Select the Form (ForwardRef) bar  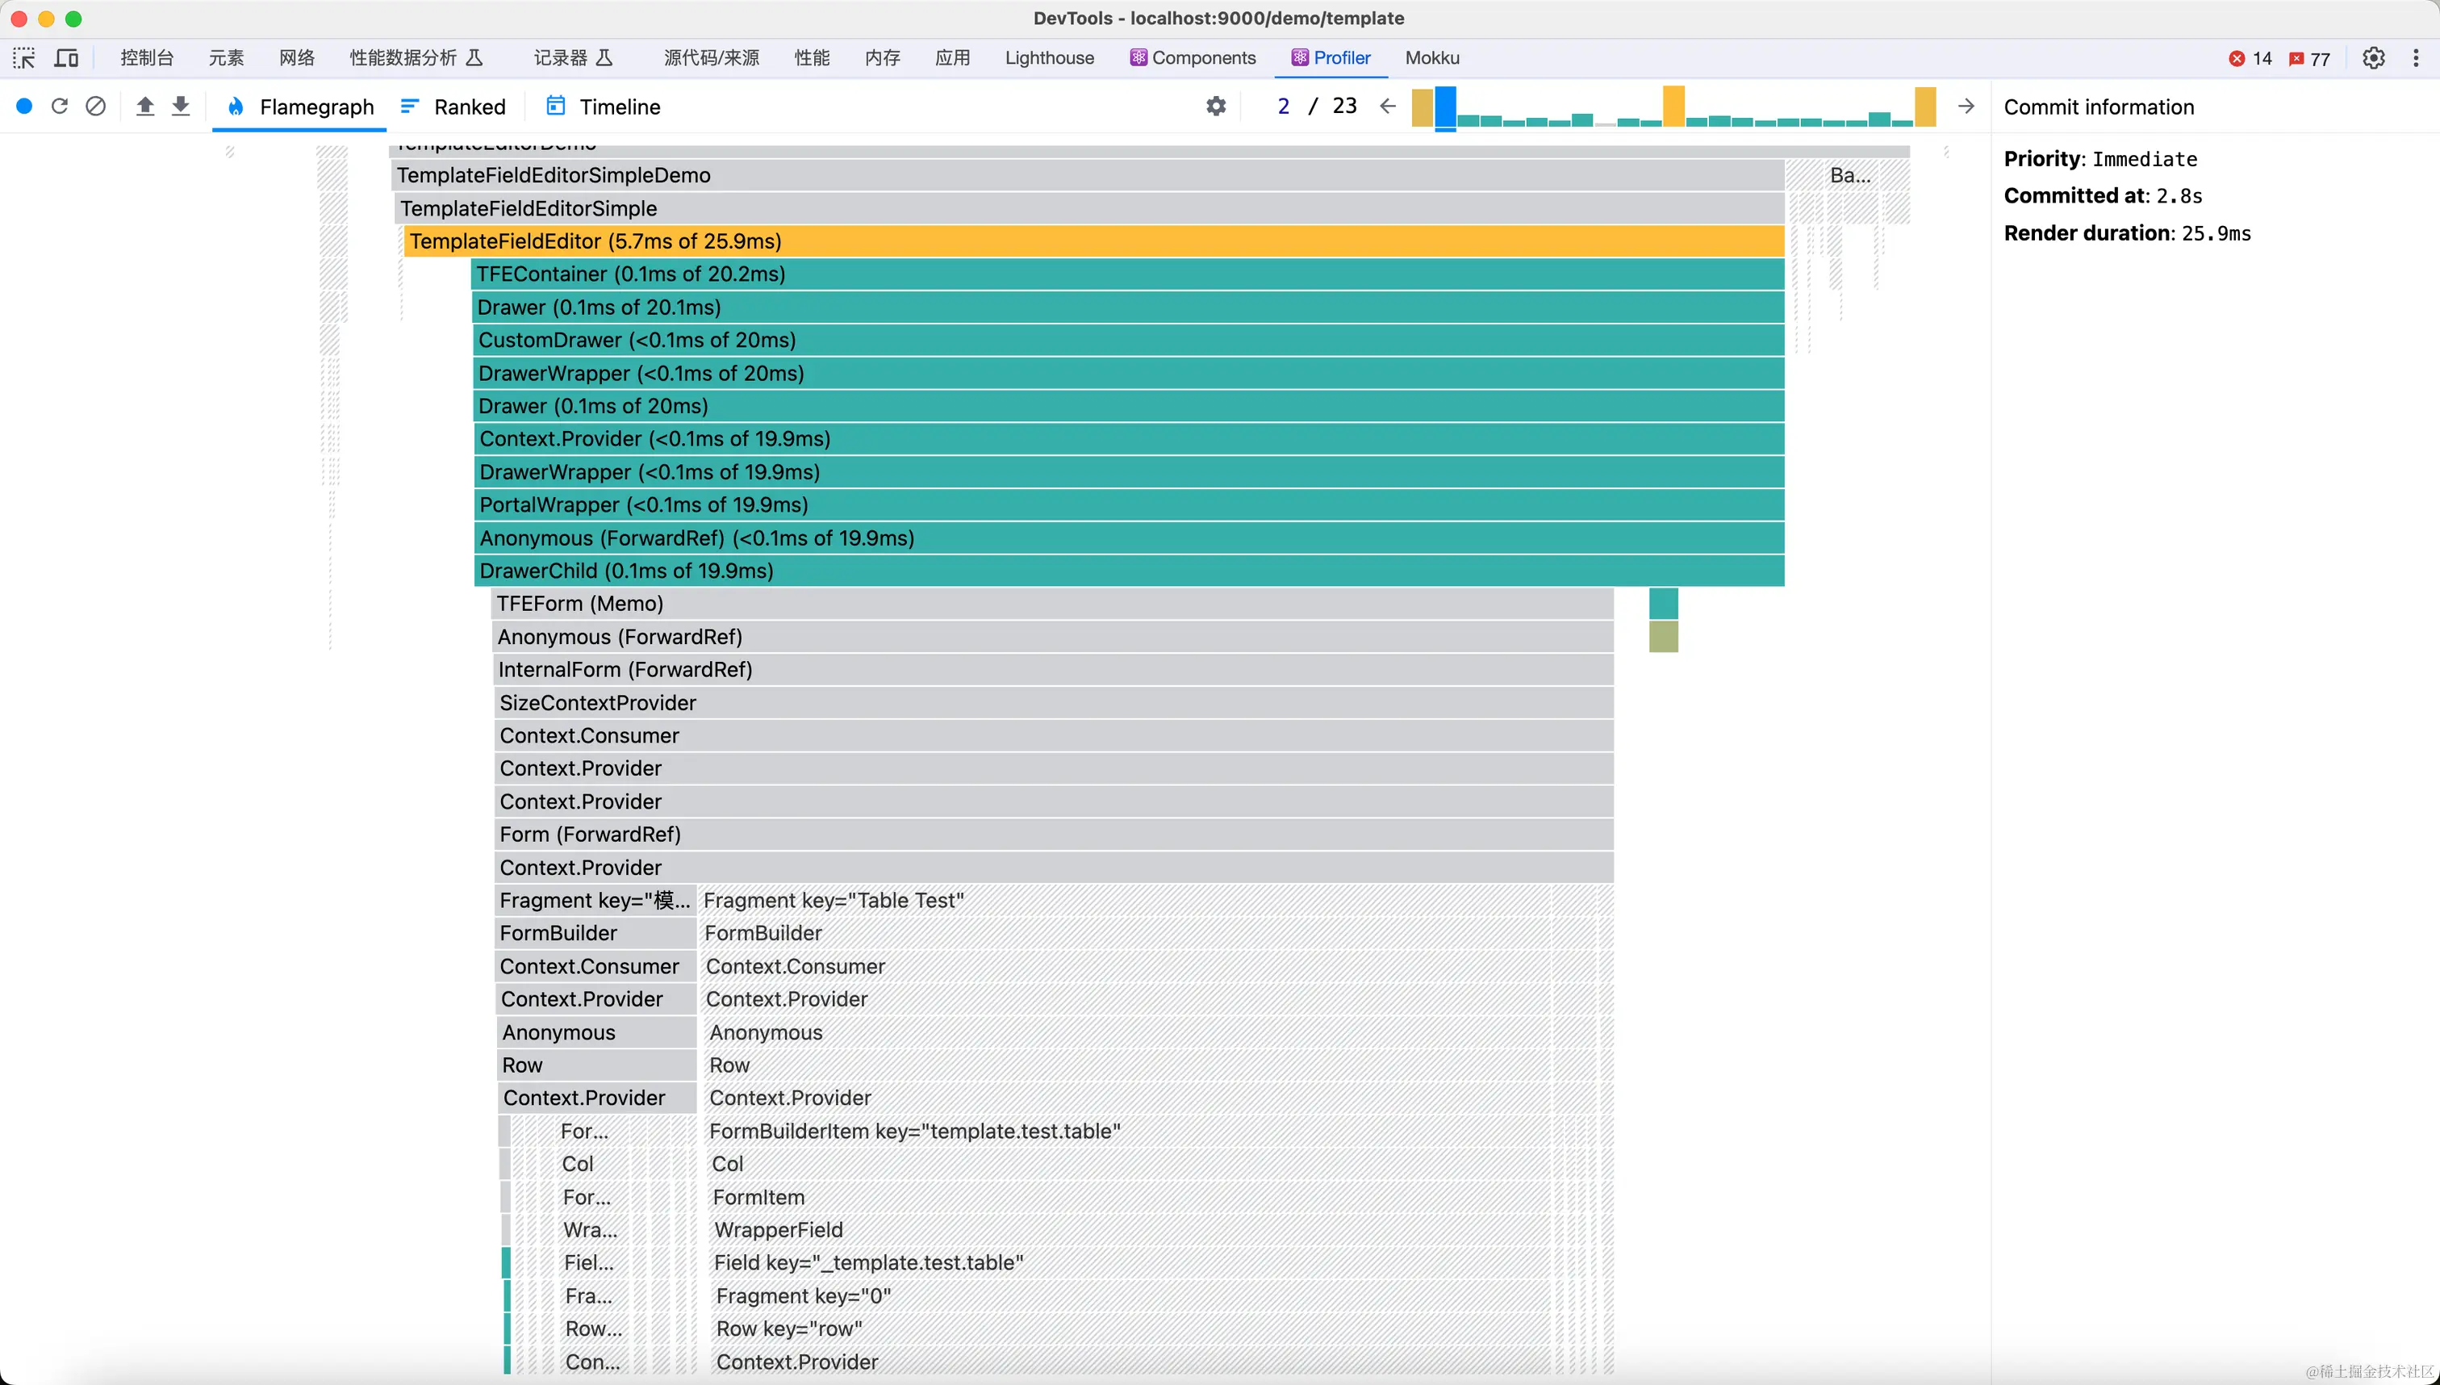(x=1054, y=835)
